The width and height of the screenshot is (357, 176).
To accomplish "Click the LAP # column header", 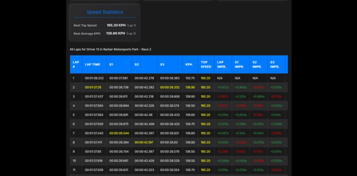I will [76, 64].
